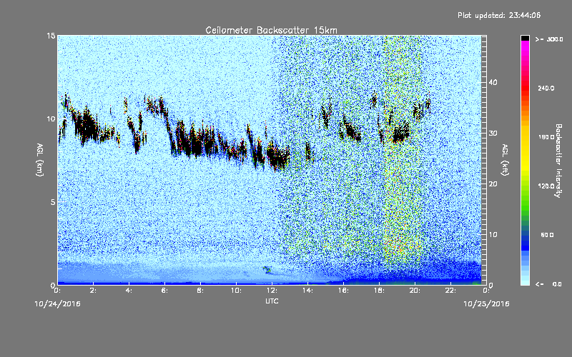The width and height of the screenshot is (572, 357).
Task: Click the 12: hour tick label
Action: tap(272, 291)
